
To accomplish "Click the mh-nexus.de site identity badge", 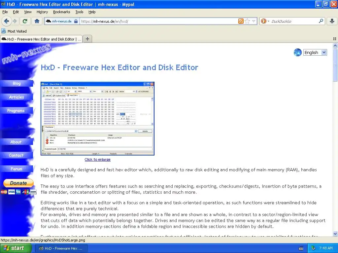I will click(62, 21).
